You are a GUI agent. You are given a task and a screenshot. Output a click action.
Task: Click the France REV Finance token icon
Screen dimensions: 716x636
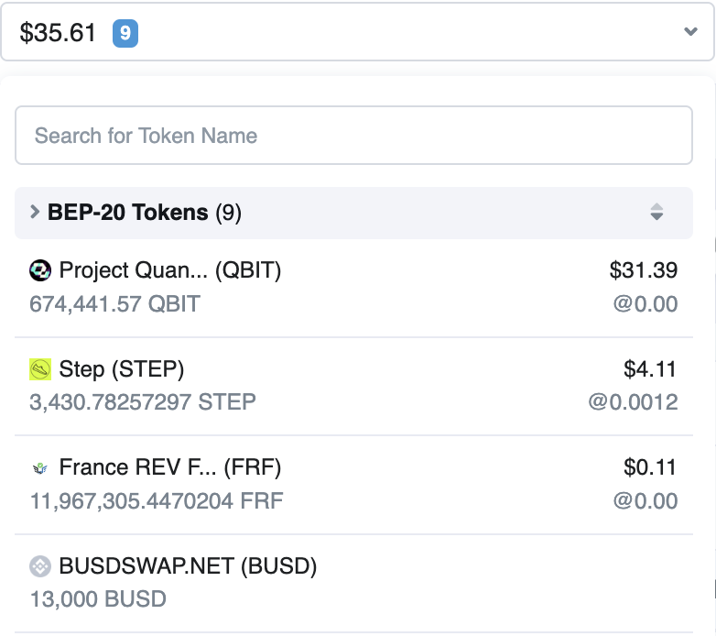(x=40, y=468)
